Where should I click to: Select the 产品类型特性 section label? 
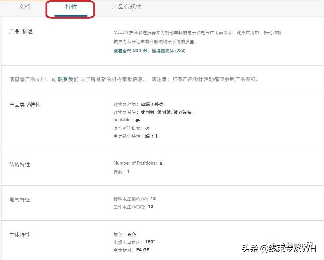tap(25, 105)
